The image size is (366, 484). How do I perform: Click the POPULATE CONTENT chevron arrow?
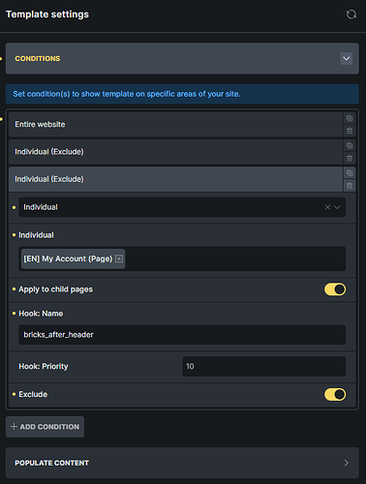pyautogui.click(x=347, y=463)
